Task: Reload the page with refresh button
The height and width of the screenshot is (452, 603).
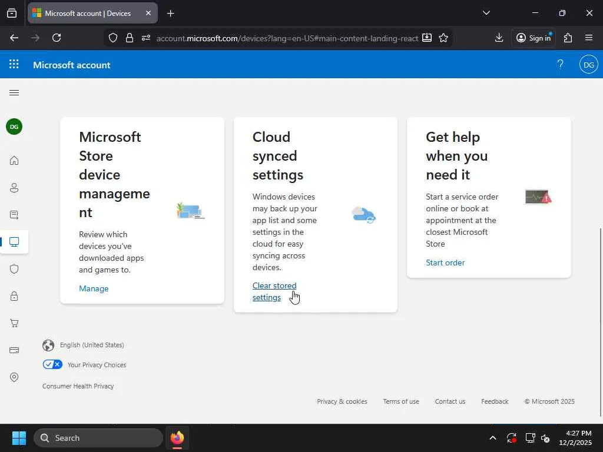Action: (x=57, y=38)
